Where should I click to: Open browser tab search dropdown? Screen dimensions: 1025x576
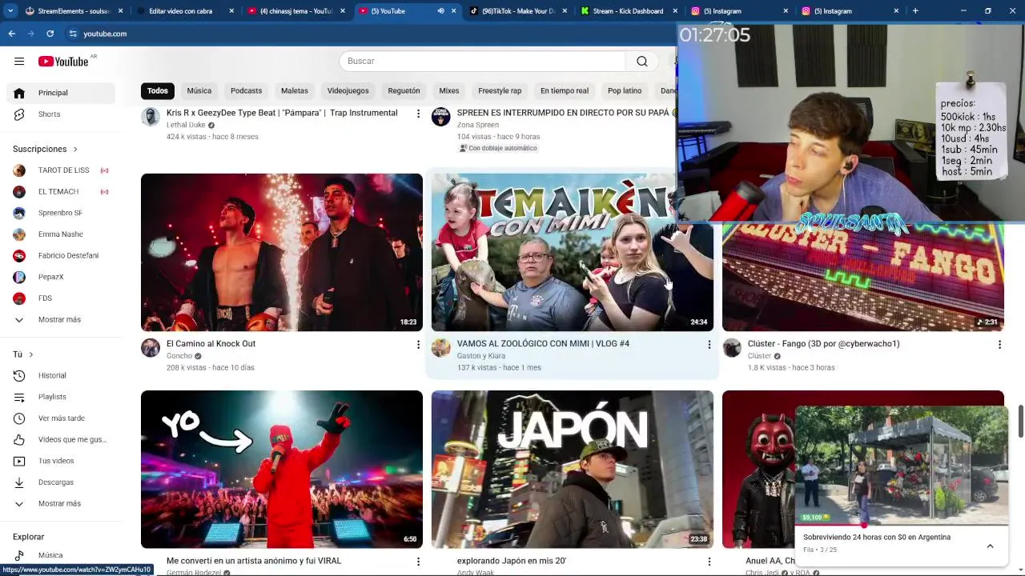point(10,11)
